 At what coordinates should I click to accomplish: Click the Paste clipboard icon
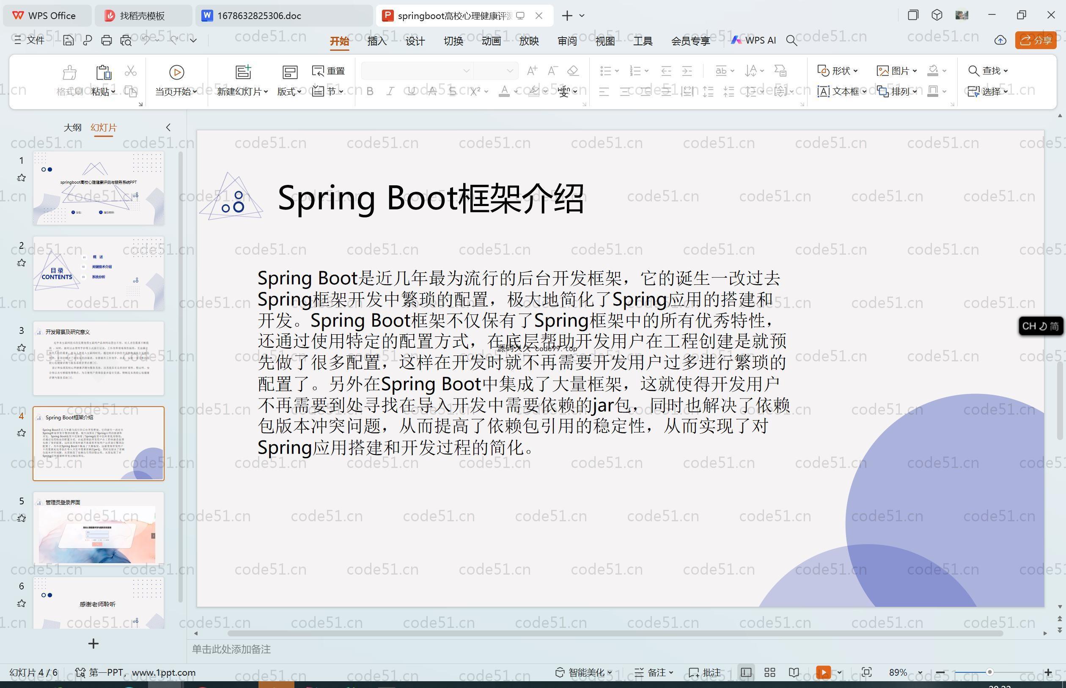103,72
